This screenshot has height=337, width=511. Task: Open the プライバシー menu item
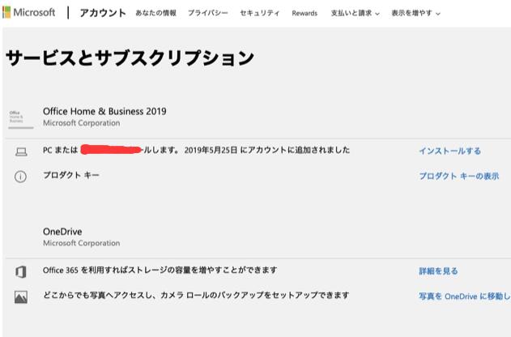[x=208, y=13]
